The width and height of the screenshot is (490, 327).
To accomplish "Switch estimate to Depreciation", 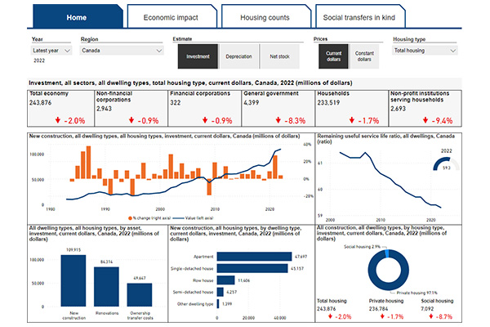I will (x=238, y=56).
